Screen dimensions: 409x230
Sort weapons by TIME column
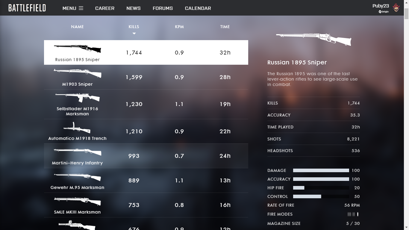225,27
